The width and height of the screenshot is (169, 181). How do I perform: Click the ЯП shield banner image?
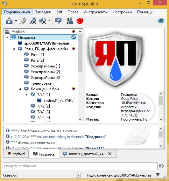[x=115, y=60]
